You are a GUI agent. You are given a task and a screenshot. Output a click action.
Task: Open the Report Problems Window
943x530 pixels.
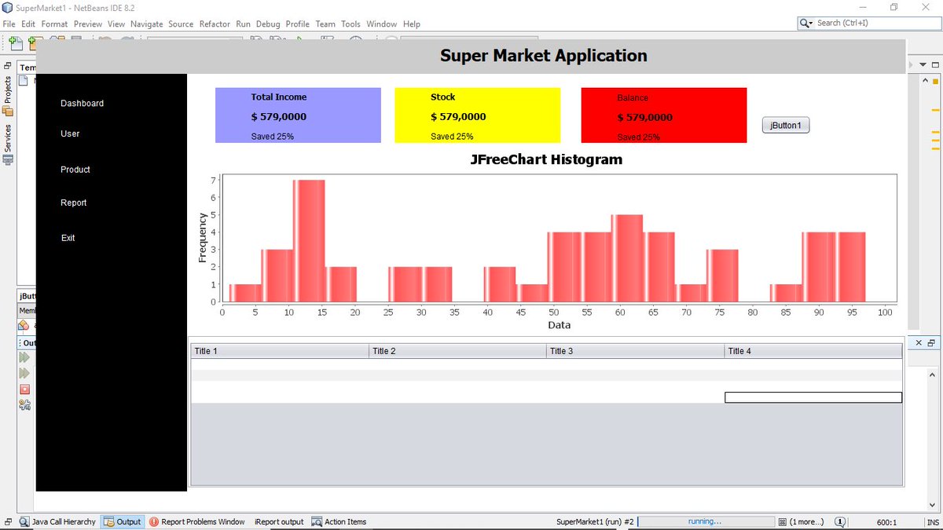coord(196,521)
